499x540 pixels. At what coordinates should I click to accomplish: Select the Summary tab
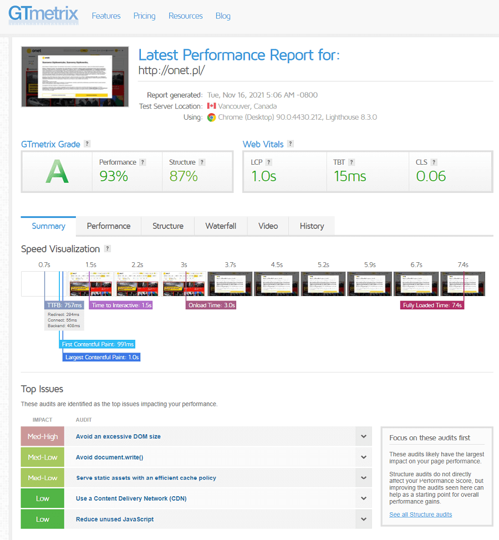[49, 226]
